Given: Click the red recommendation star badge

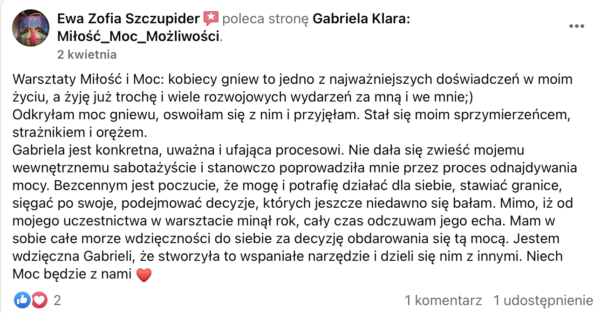Looking at the screenshot, I should click(211, 19).
